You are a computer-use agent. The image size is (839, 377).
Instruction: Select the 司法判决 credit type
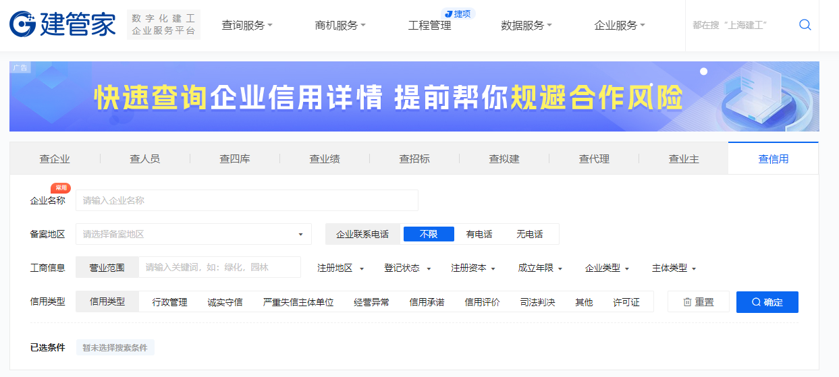tap(537, 302)
